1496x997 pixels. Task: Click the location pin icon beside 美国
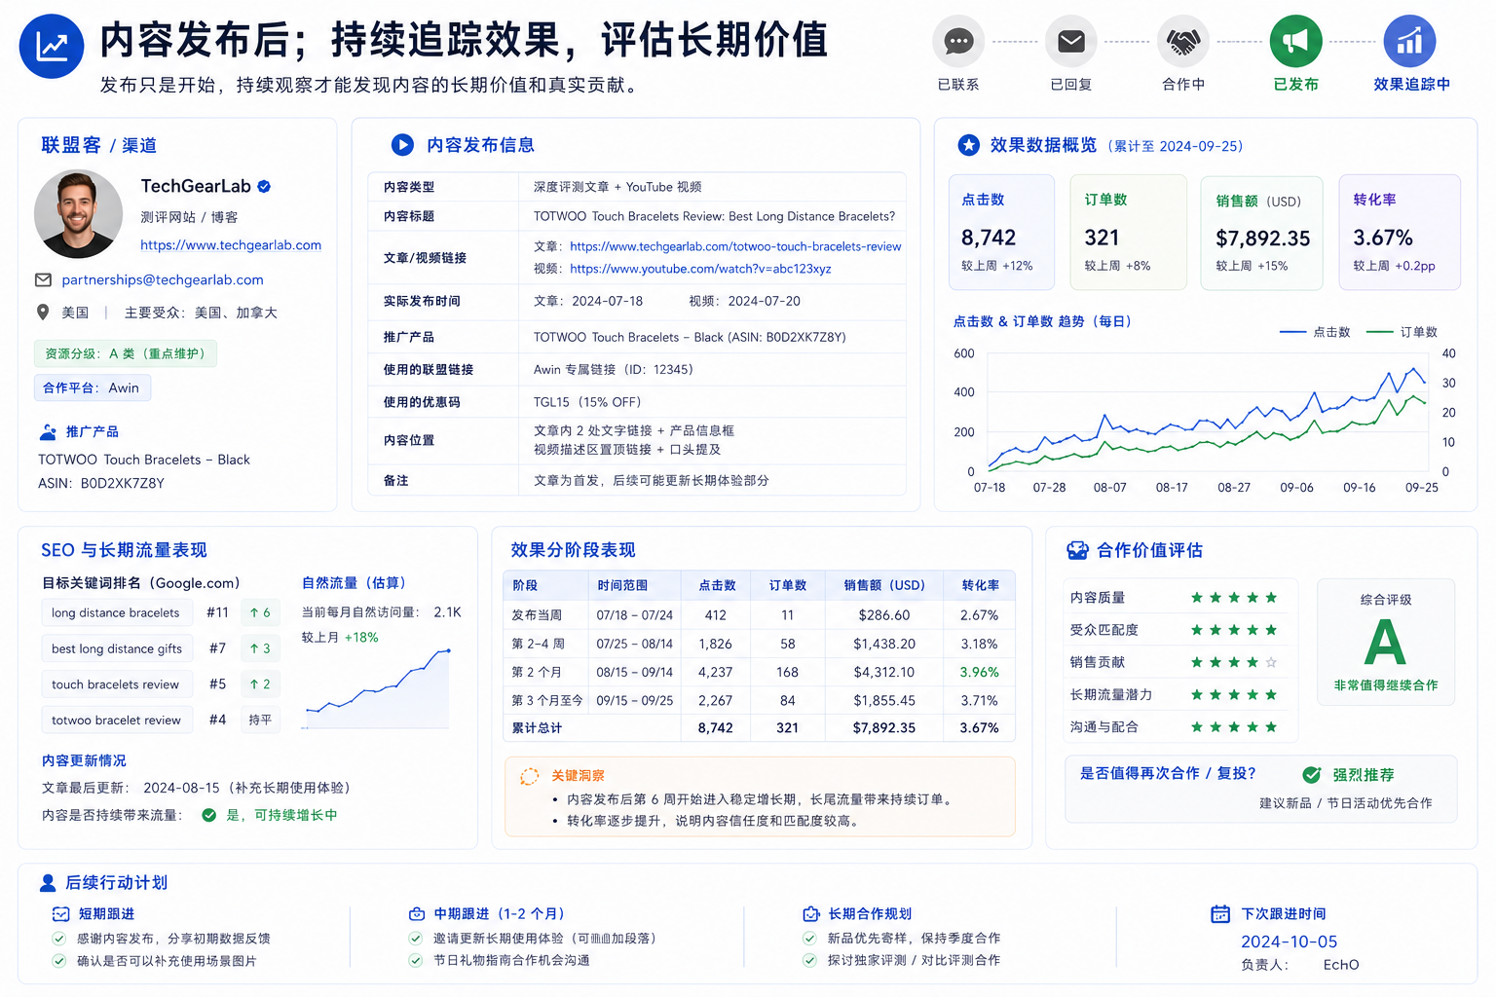tap(43, 313)
